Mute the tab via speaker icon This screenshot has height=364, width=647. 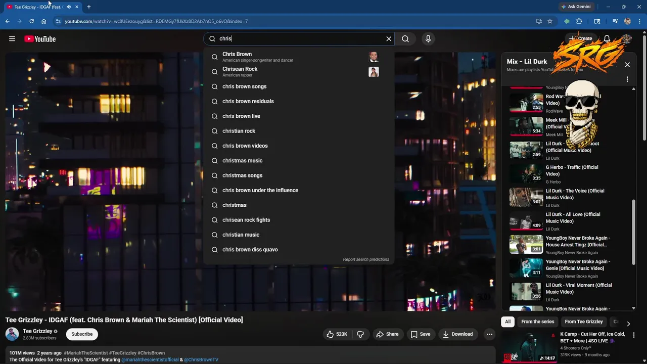pyautogui.click(x=68, y=7)
